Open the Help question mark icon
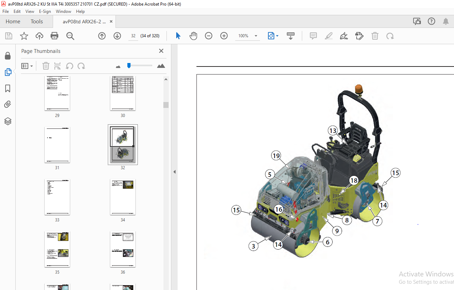Screen dimensions: 454x290 [x=431, y=21]
